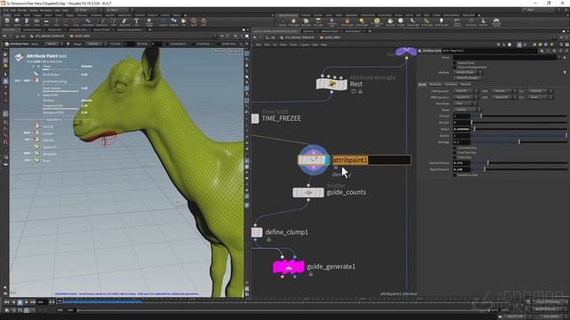Select the magenta guide_generate1 node
The height and width of the screenshot is (320, 570).
coord(289,267)
